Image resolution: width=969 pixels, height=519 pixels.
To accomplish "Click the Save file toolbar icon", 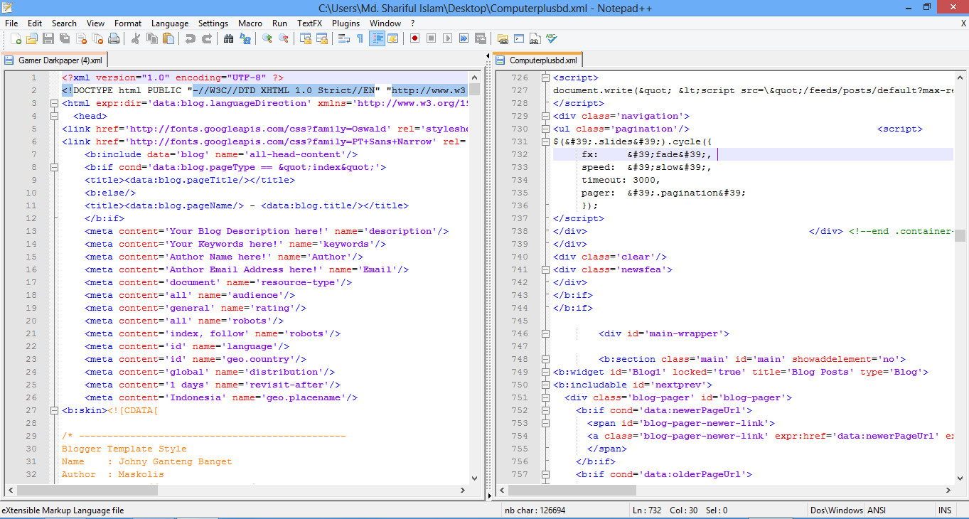I will [48, 38].
